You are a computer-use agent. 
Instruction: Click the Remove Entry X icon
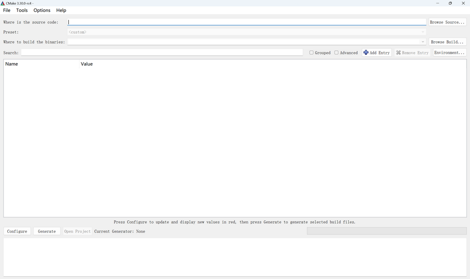pyautogui.click(x=399, y=53)
